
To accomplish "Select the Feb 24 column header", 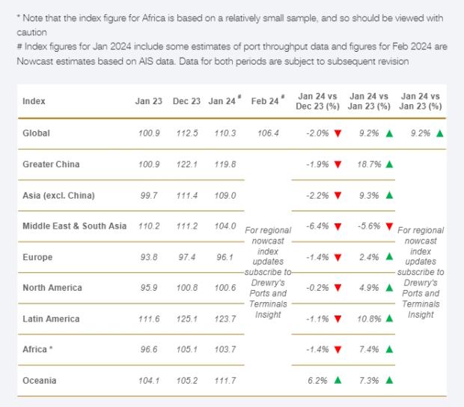I will tap(265, 101).
